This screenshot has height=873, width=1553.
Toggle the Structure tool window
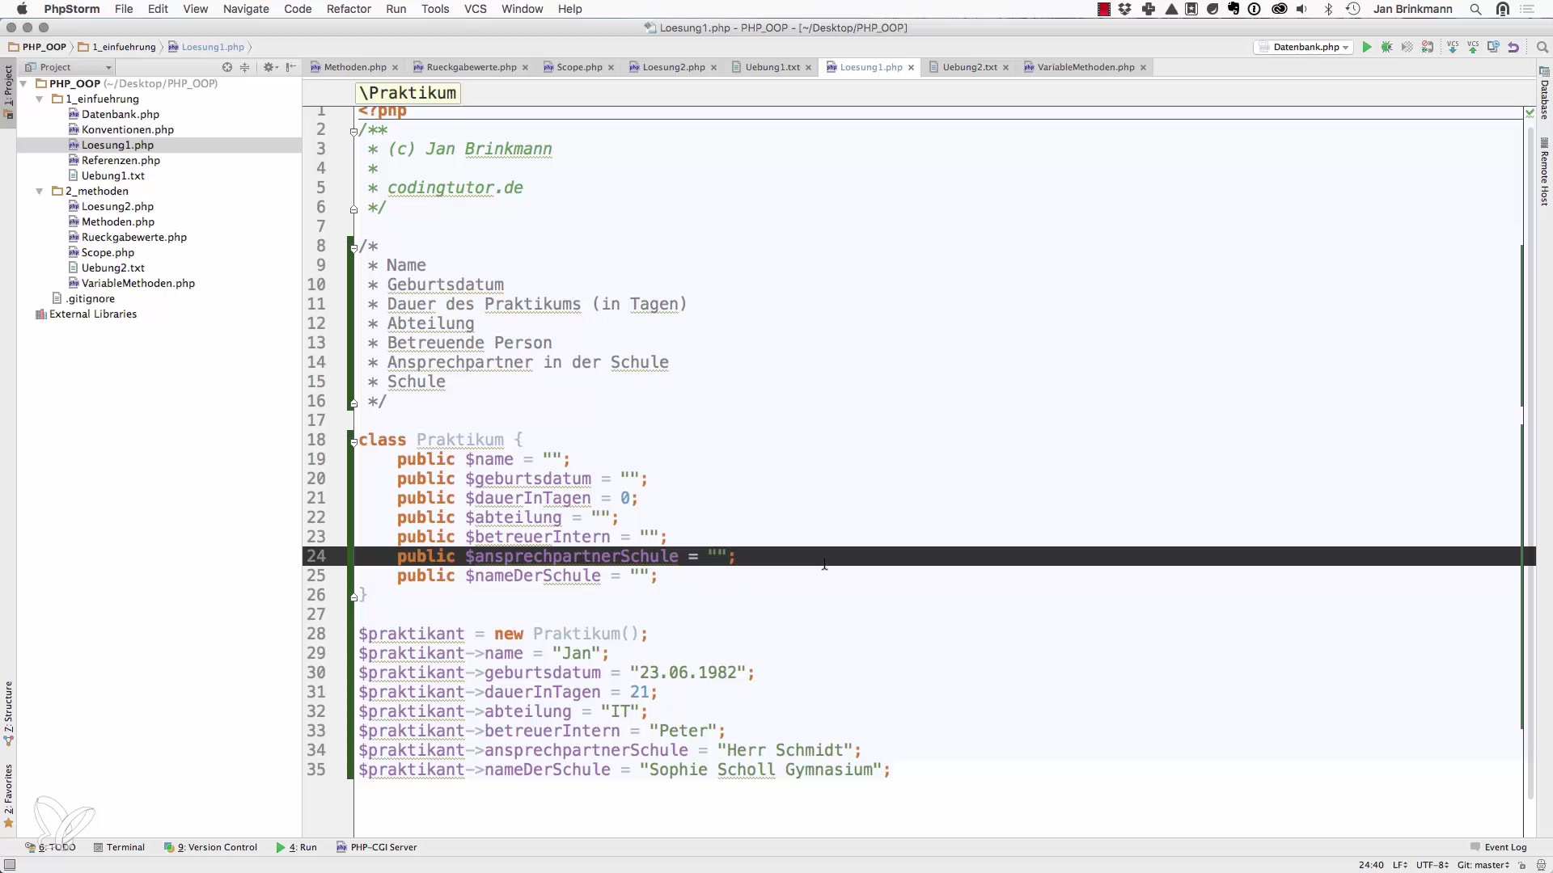[x=8, y=711]
